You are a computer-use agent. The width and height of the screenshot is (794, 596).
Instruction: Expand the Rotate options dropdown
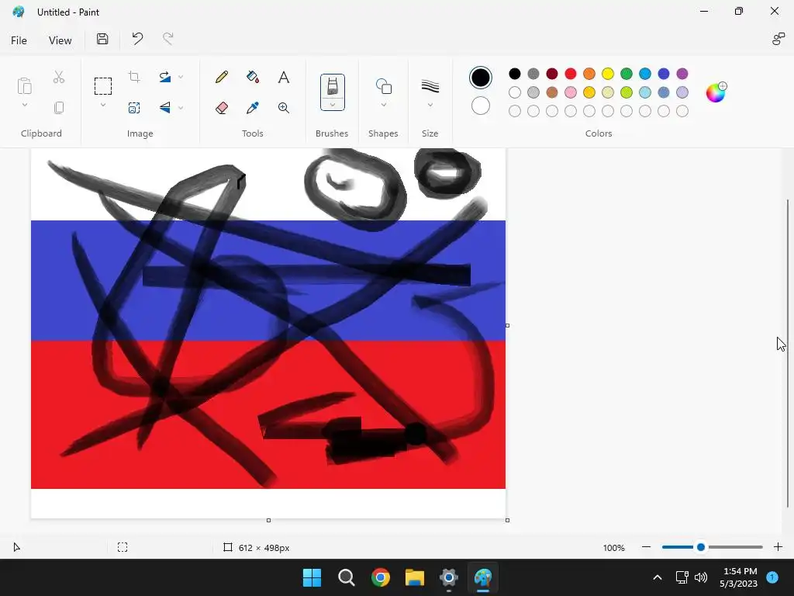[181, 77]
